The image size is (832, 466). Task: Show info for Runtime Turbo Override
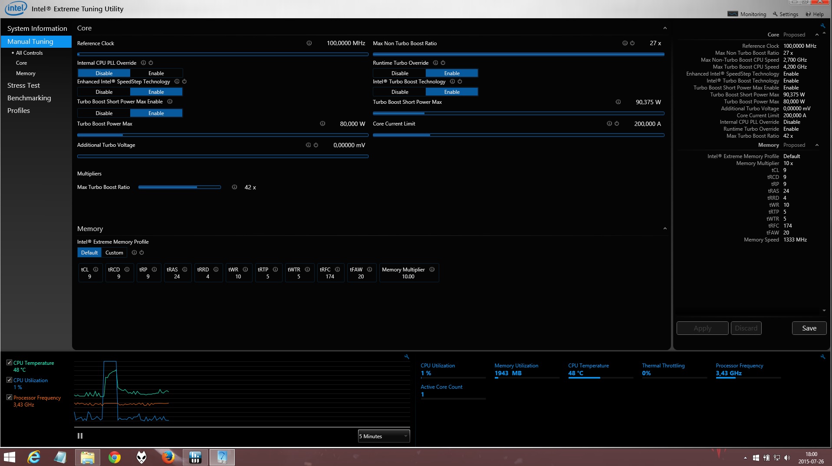pos(435,63)
